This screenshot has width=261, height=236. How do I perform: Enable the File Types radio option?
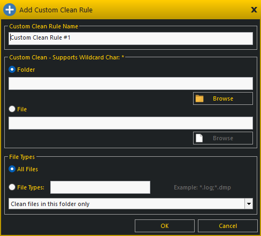[12, 187]
